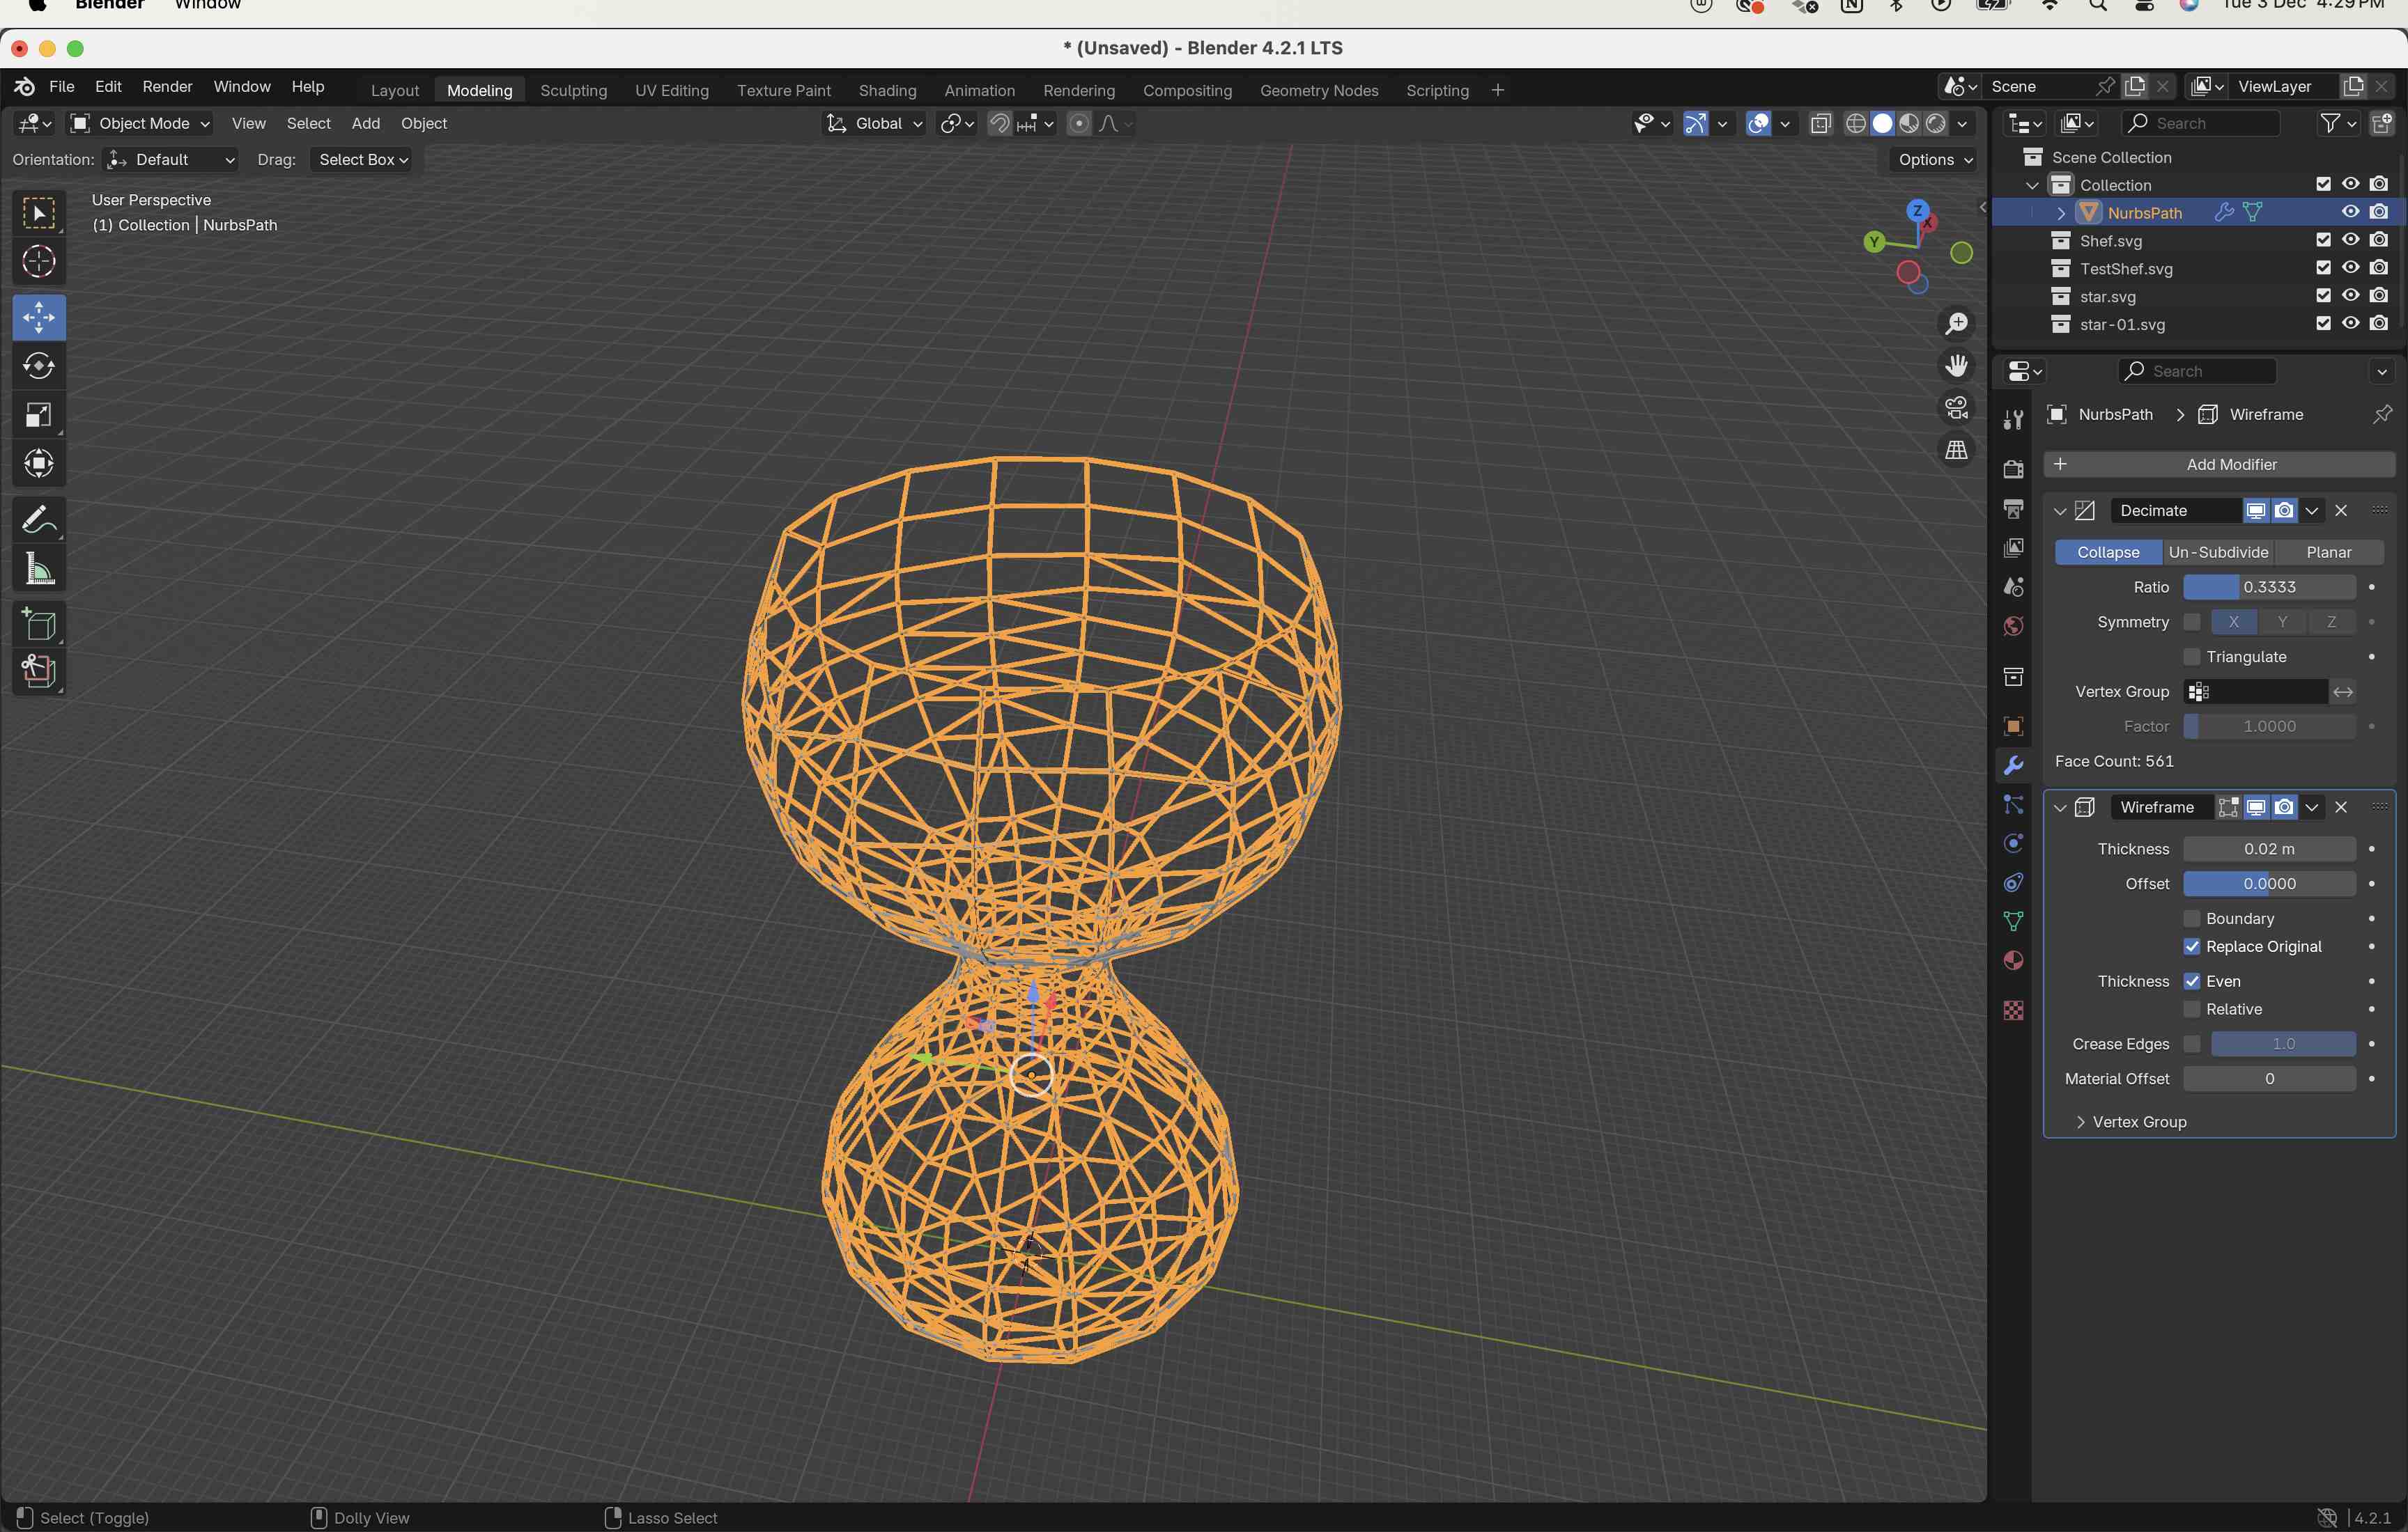Select the Add Cube tool
Screen dimensions: 2408x1532
[x=39, y=625]
